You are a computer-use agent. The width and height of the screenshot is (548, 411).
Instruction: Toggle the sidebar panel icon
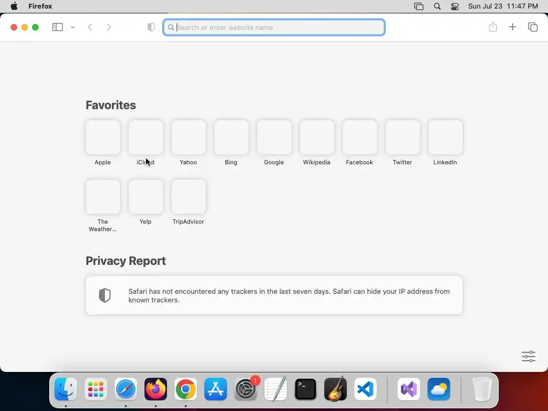tap(57, 27)
